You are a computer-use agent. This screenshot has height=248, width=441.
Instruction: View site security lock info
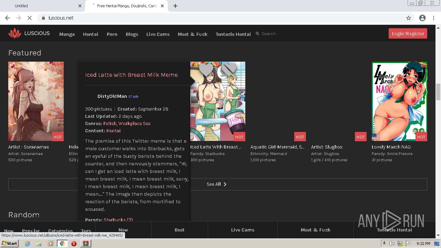(x=43, y=18)
